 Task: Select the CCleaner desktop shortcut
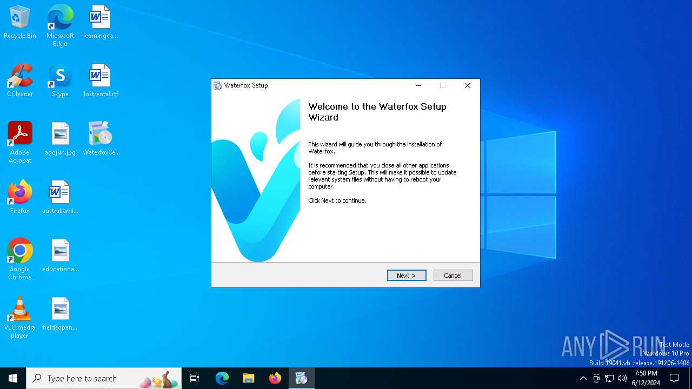[20, 81]
